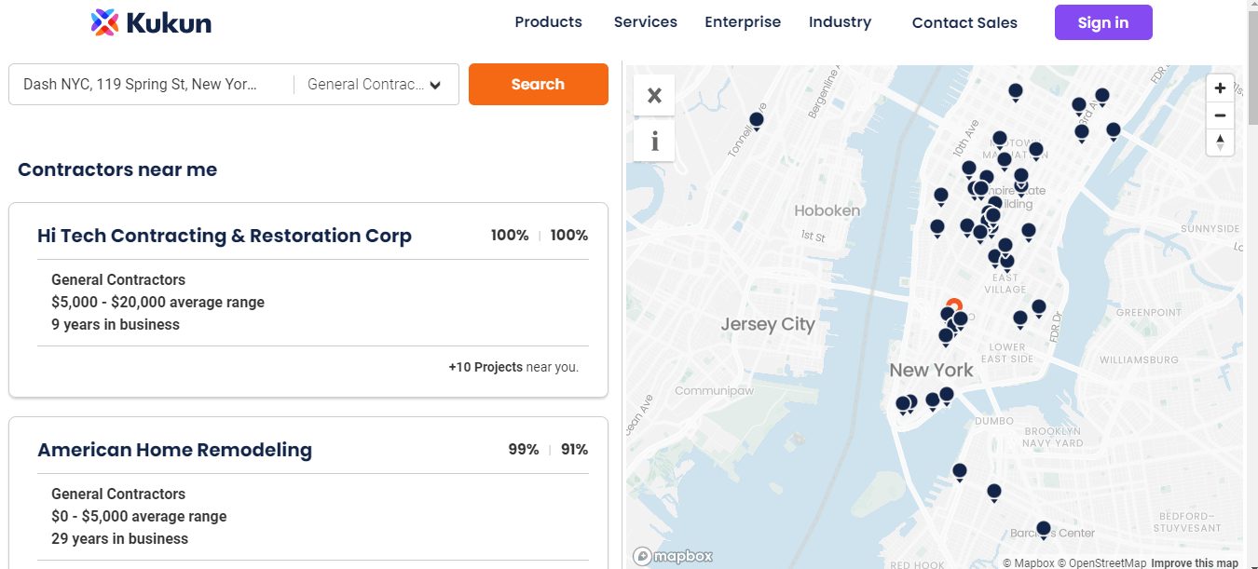1258x569 pixels.
Task: Open the Enterprise menu
Action: (743, 22)
